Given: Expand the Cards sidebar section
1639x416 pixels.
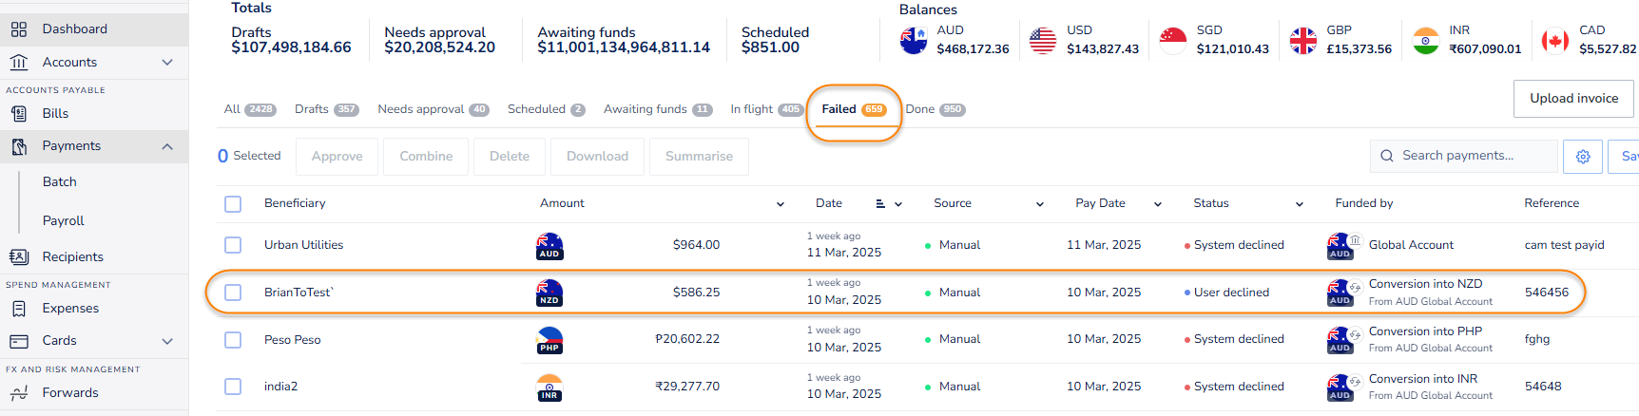Looking at the screenshot, I should pos(167,341).
